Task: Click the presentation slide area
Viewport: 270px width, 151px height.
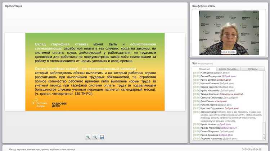Action: (95, 72)
